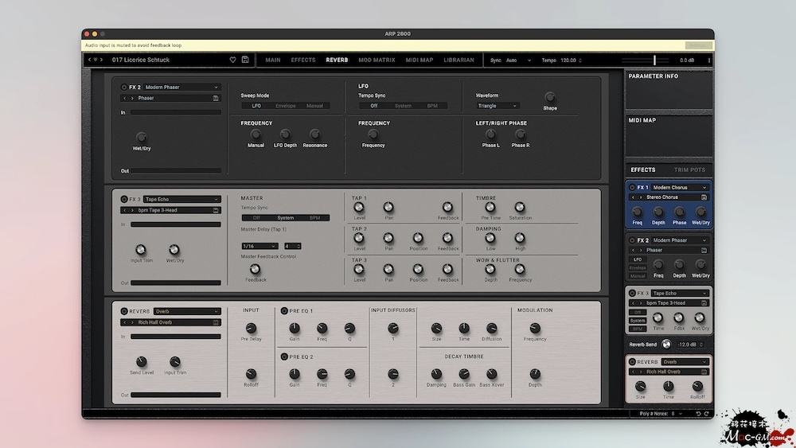Screen dimensions: 796x448
Task: Click the Bass Xover knob
Action: pyautogui.click(x=491, y=374)
